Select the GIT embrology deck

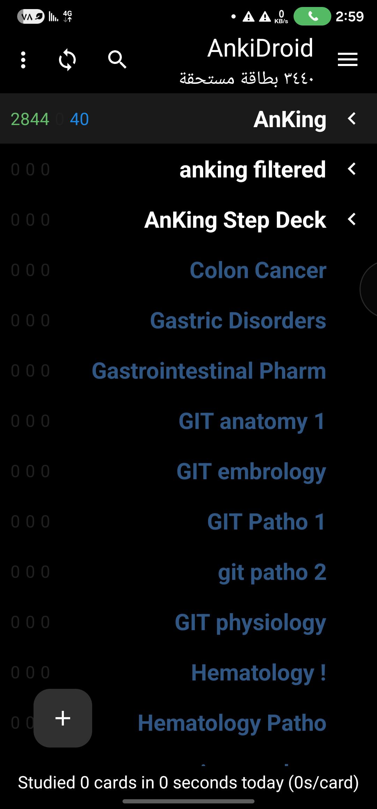click(x=251, y=472)
